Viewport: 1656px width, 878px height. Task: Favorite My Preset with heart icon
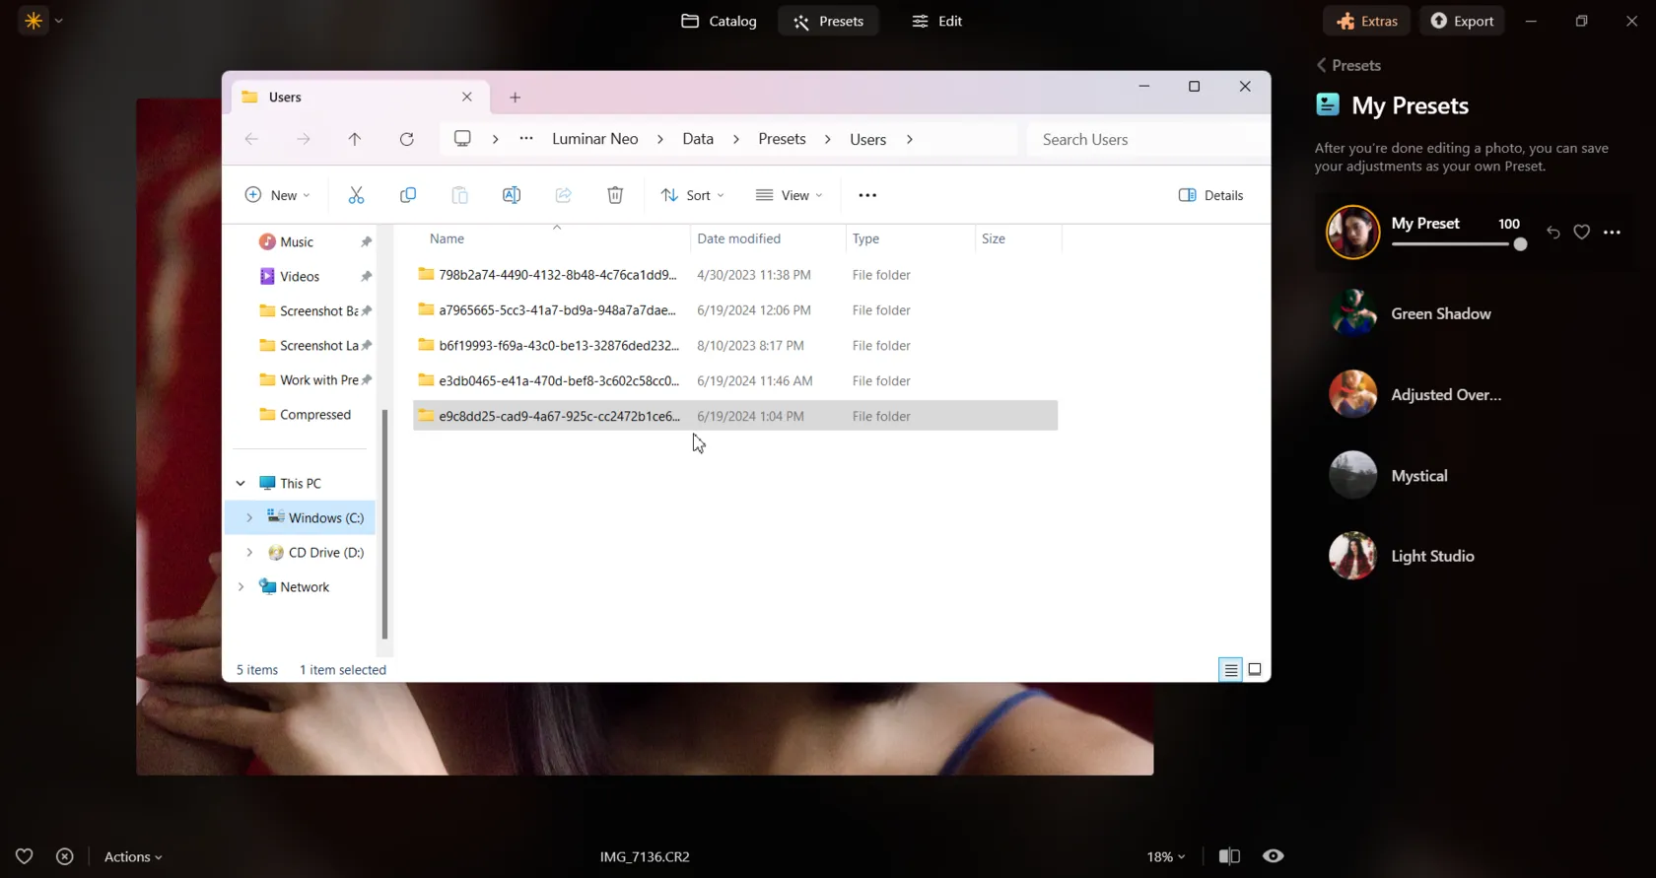pyautogui.click(x=1581, y=233)
